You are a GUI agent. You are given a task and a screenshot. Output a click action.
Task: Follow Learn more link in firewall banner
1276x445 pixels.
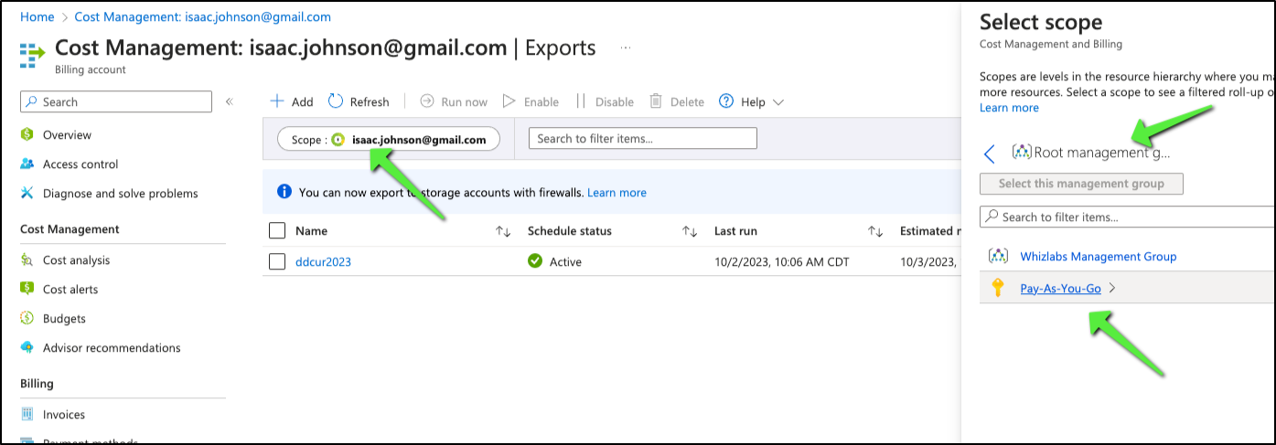click(x=617, y=193)
